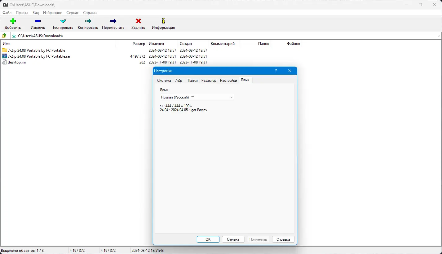Confirm settings with the OK button
This screenshot has width=442, height=254.
coord(208,239)
